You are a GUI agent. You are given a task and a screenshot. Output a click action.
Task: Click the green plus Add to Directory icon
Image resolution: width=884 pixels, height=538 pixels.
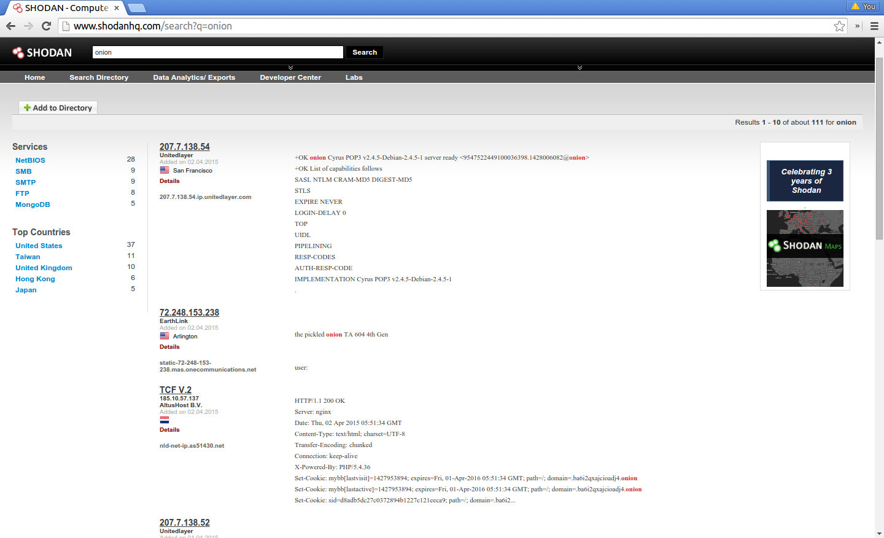[27, 107]
